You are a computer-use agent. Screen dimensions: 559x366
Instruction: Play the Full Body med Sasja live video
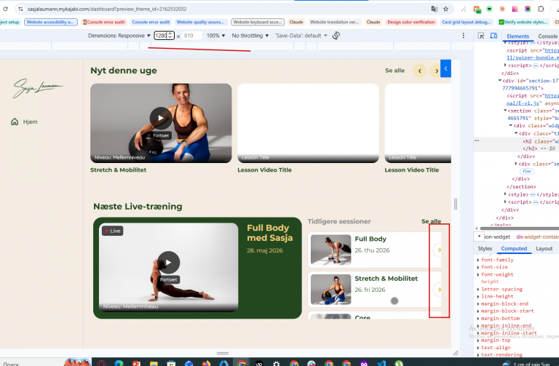168,262
